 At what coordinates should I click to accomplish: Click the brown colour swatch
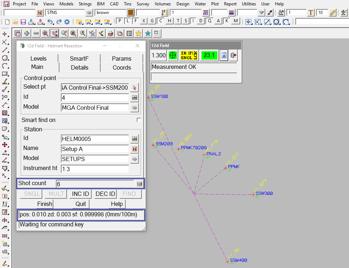coord(131,13)
